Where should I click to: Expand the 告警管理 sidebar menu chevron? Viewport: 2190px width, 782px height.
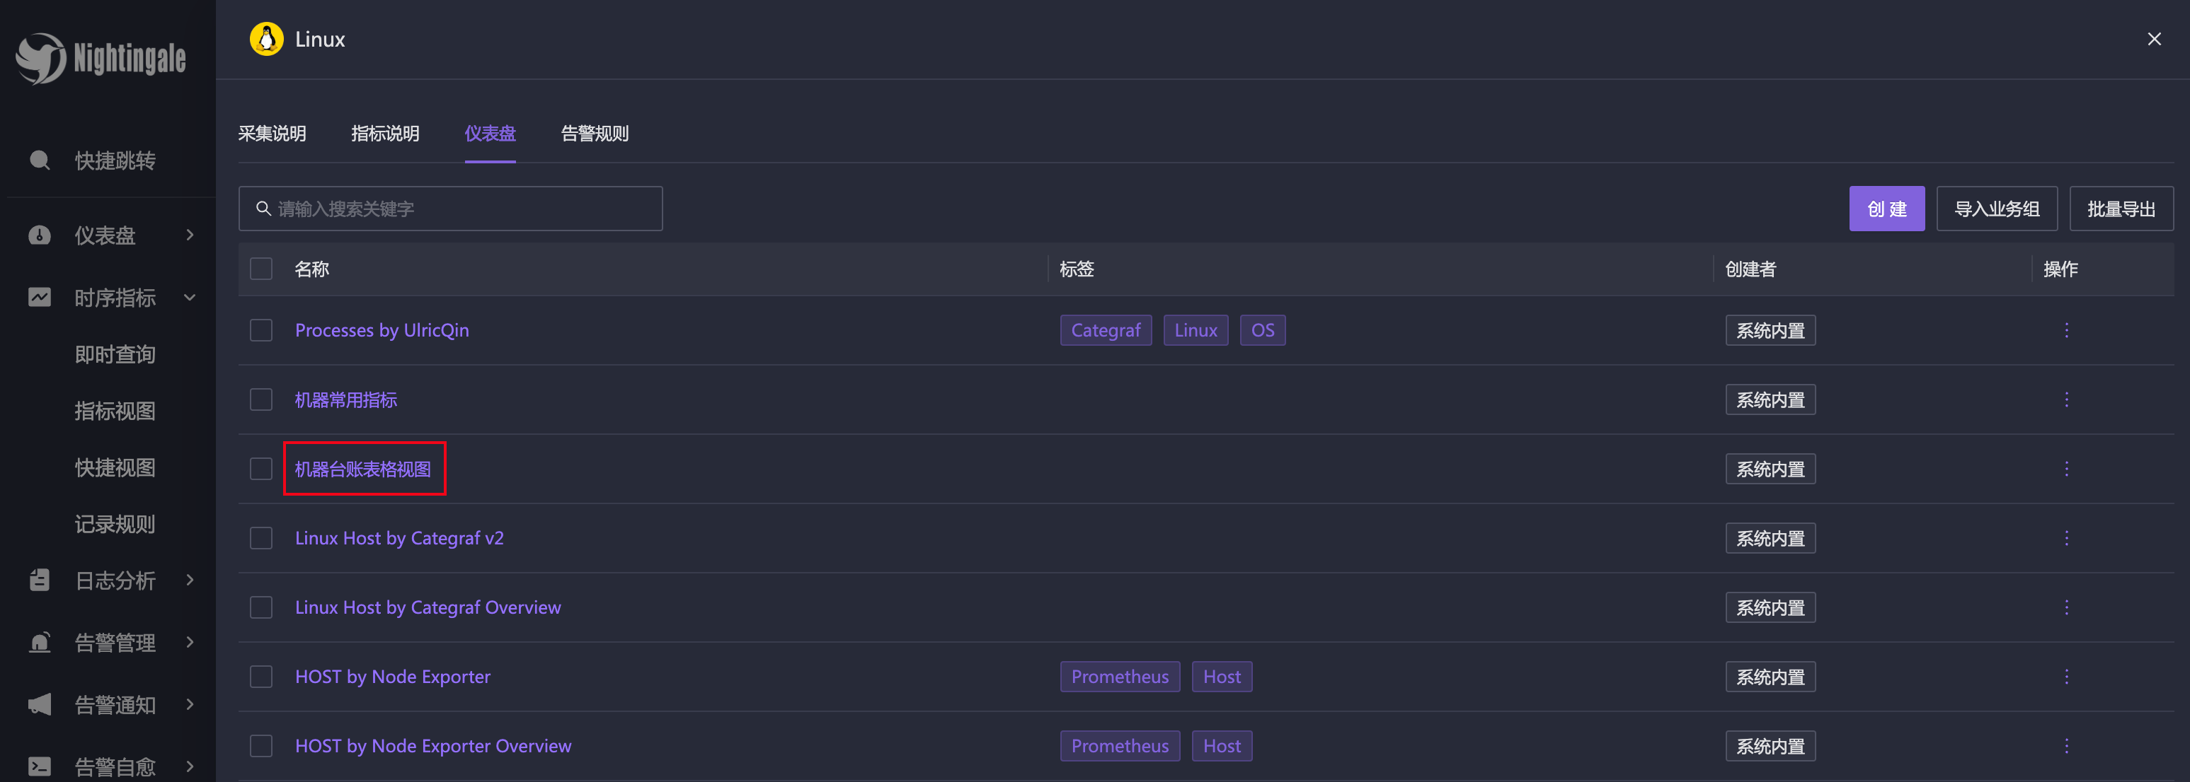click(x=190, y=642)
